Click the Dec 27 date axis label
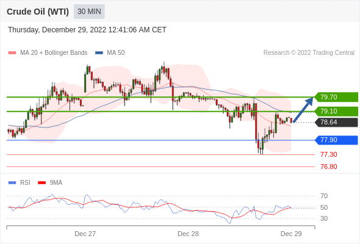This screenshot has height=244, width=360. [85, 234]
